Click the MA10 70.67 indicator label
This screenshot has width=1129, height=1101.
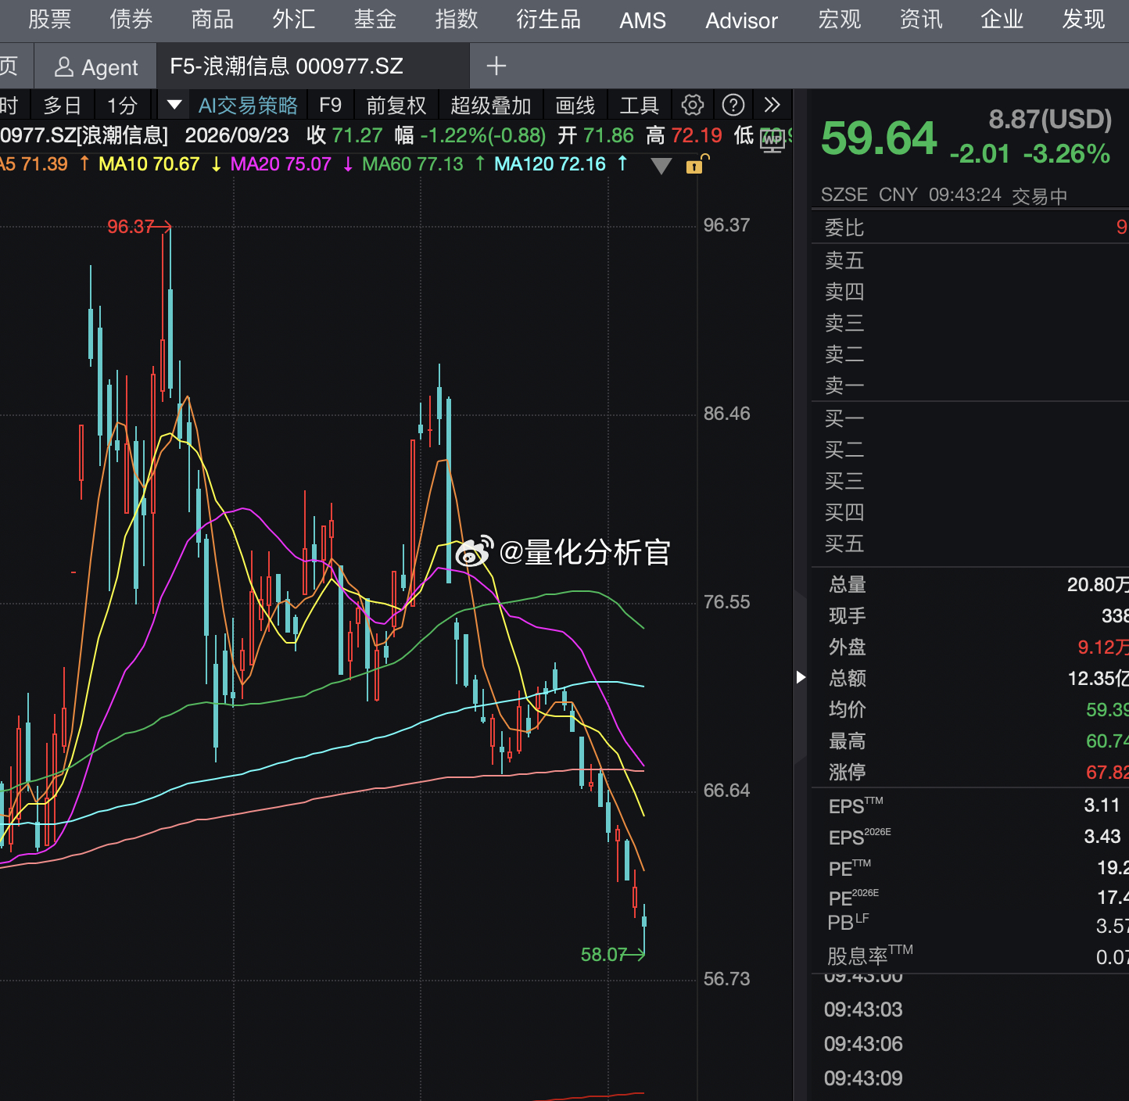tap(149, 164)
